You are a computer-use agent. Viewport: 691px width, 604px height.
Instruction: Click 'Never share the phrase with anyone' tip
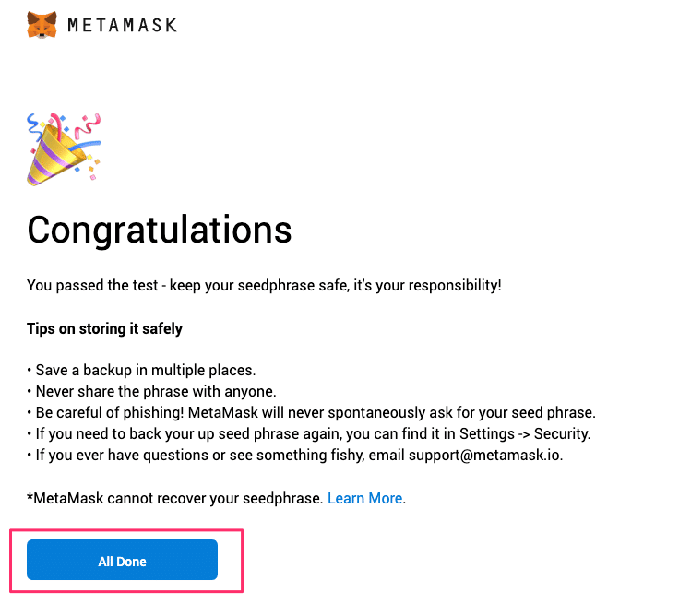pyautogui.click(x=156, y=391)
